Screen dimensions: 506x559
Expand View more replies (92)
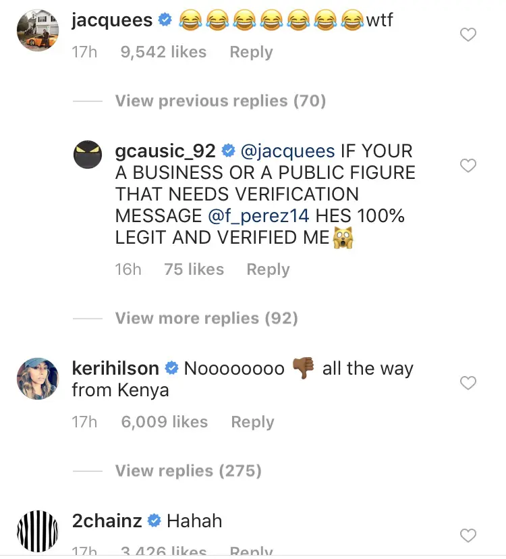(x=206, y=318)
